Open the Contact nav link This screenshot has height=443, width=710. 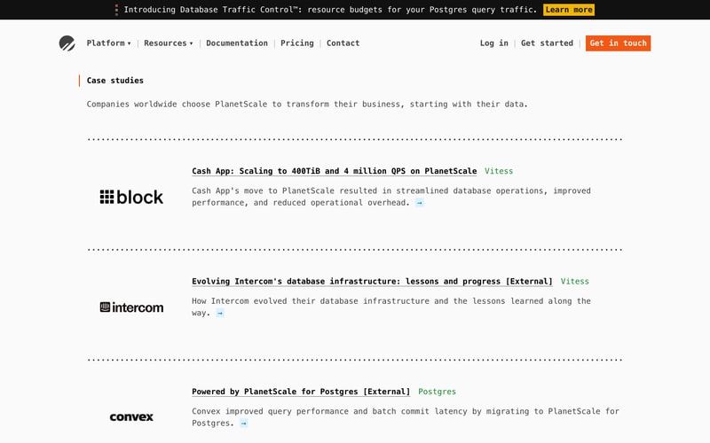tap(343, 43)
